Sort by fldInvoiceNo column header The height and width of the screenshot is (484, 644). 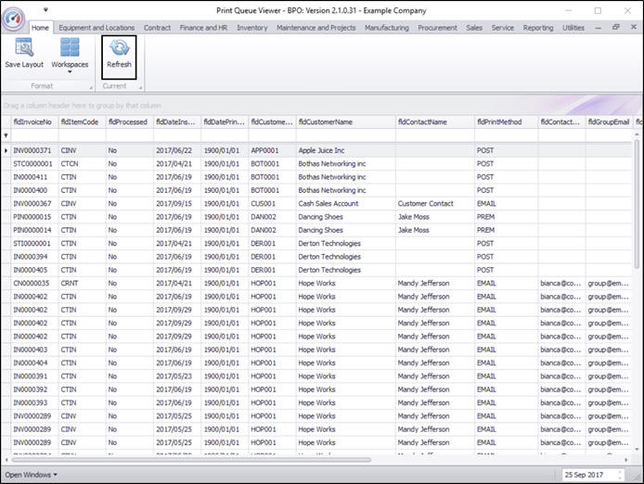click(33, 121)
